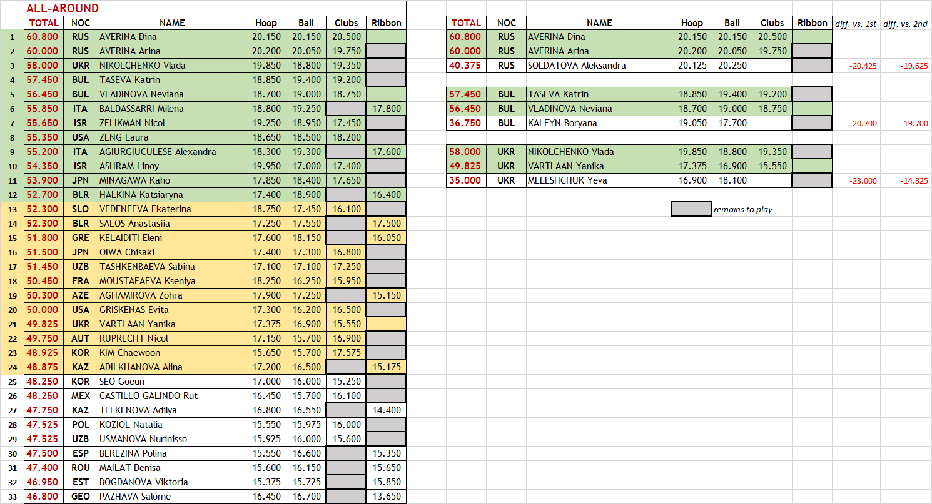Select the -23.000 difference value for MELESHCHUK Yeva
The width and height of the screenshot is (932, 504).
coord(857,180)
